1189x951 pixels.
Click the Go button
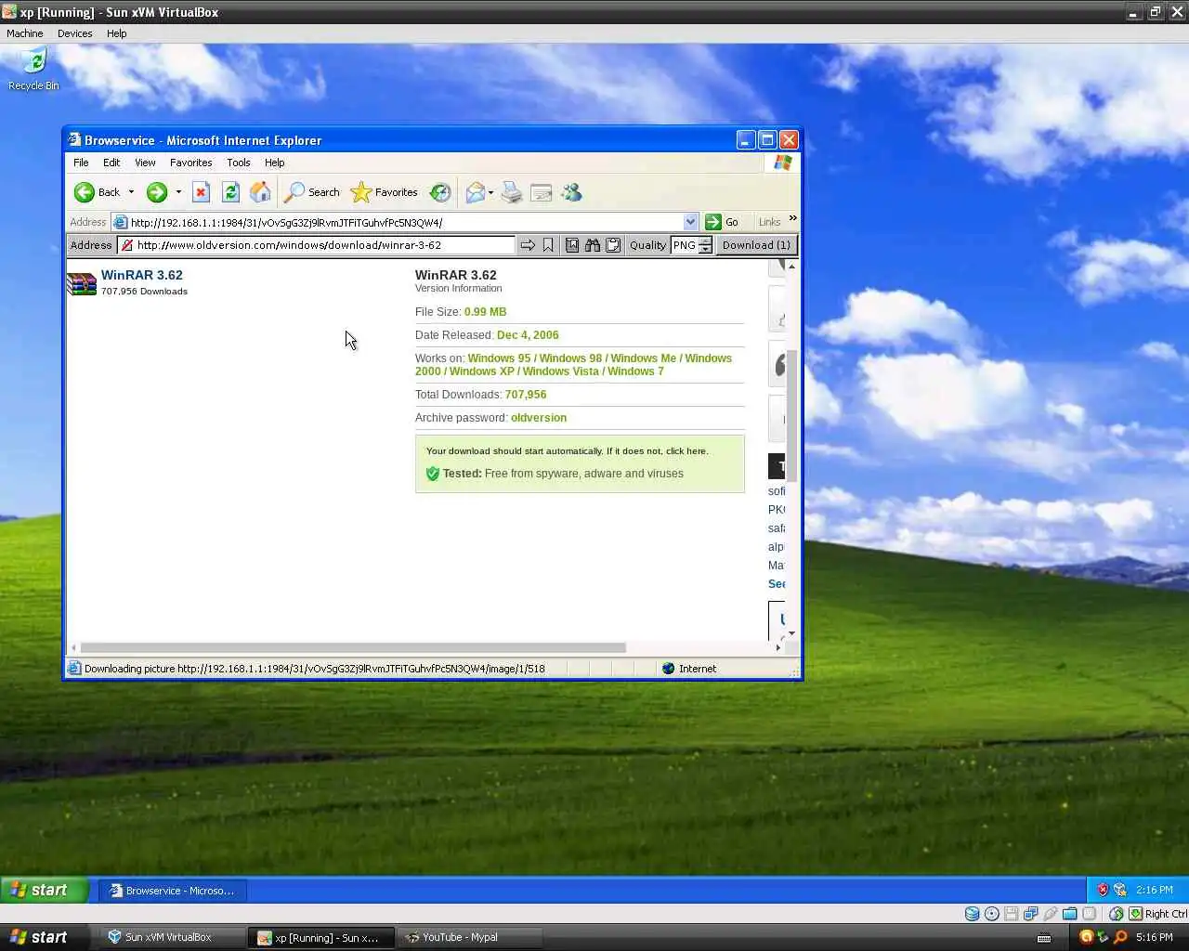tap(722, 222)
